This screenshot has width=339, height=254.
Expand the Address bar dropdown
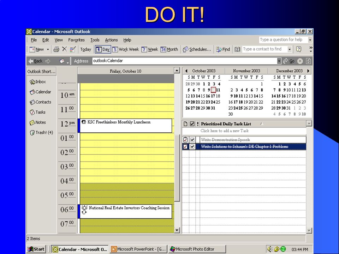coord(279,61)
